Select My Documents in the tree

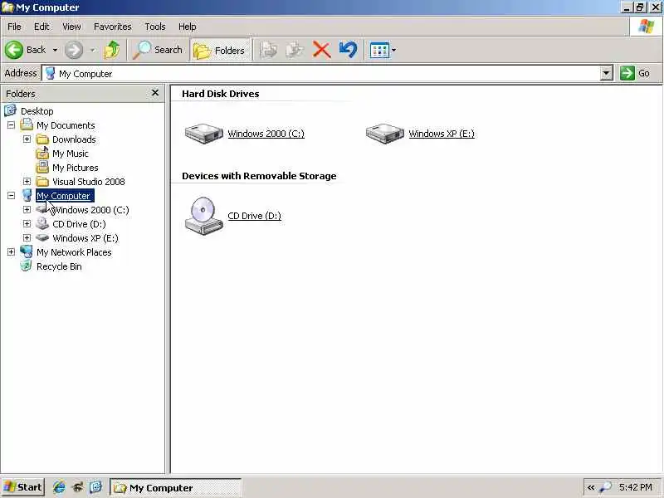(x=66, y=125)
